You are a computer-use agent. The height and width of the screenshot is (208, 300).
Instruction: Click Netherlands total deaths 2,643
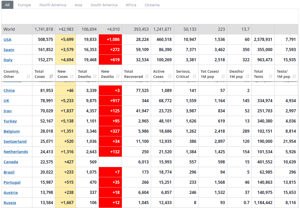(x=92, y=152)
